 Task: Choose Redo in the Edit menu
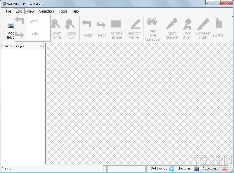pyautogui.click(x=32, y=34)
